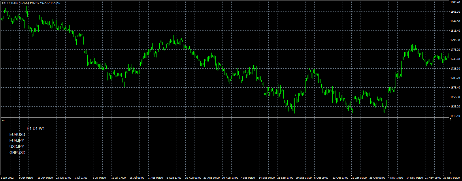Viewport: 462px width, 181px height.
Task: Click the 14 Nov 01:00 time label
Action: (x=414, y=178)
